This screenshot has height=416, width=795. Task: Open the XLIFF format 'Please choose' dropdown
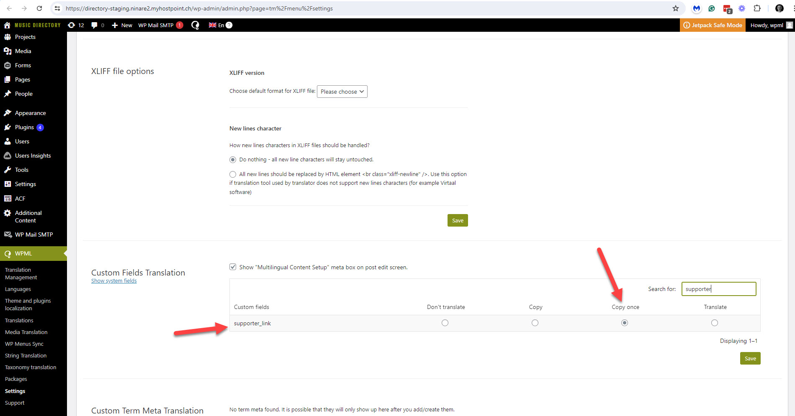(342, 92)
